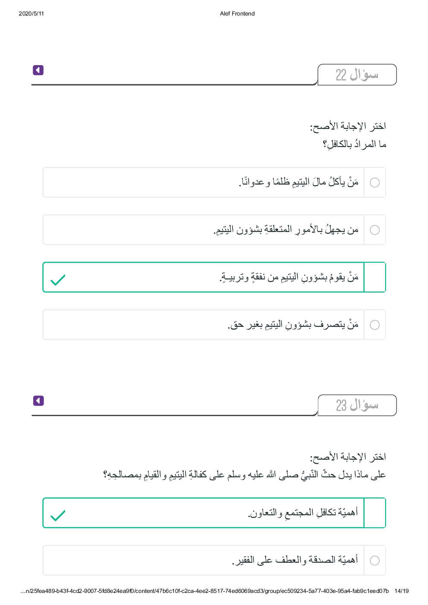The width and height of the screenshot is (428, 605).
Task: Open the سؤال 22 tab header
Action: tap(357, 75)
